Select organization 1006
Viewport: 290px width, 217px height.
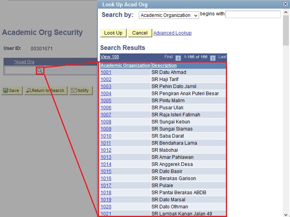[106, 108]
